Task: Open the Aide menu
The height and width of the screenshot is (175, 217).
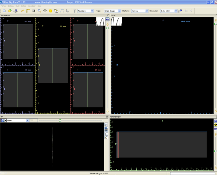Action: pos(39,6)
